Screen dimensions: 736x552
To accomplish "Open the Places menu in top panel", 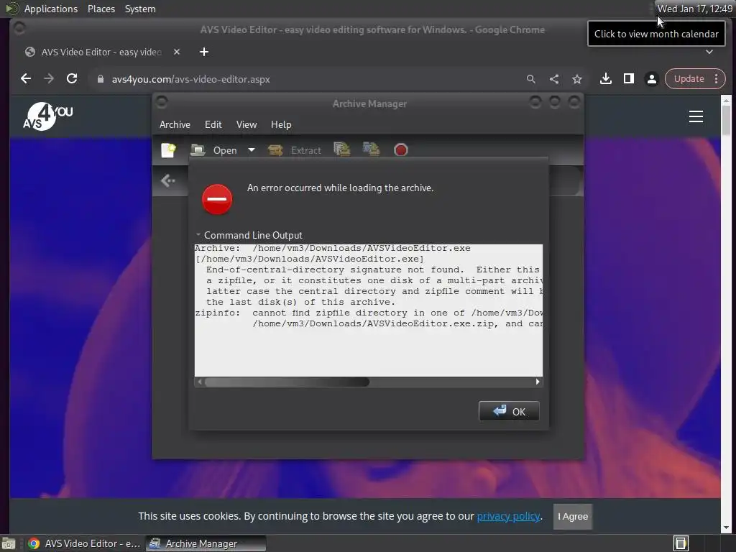I will click(101, 9).
